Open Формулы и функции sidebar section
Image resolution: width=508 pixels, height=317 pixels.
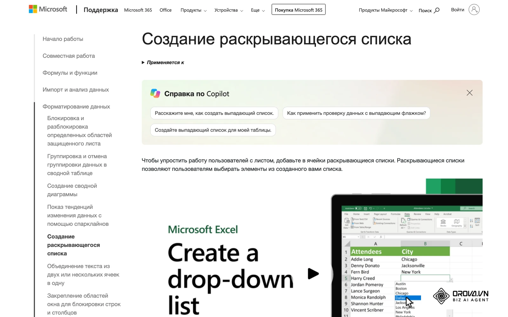(70, 73)
